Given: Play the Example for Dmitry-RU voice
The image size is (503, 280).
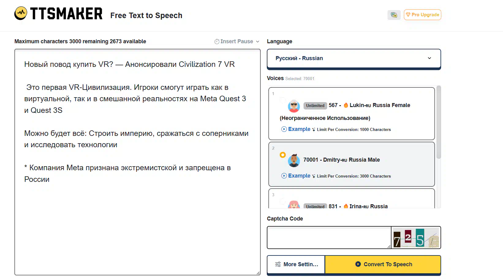Looking at the screenshot, I should pos(296,176).
